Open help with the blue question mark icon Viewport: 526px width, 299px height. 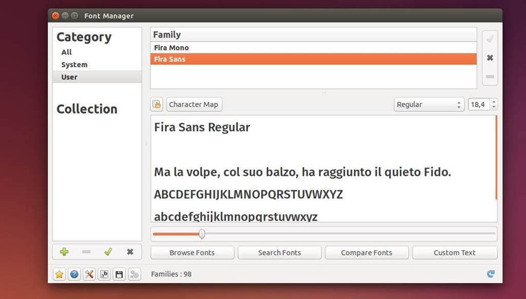[x=74, y=274]
